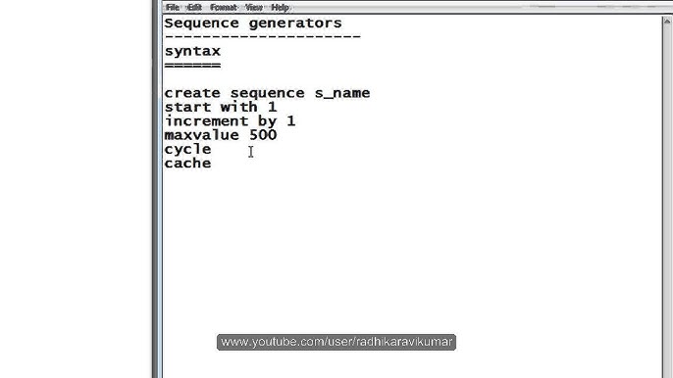Open the Edit menu

194,7
